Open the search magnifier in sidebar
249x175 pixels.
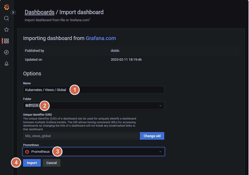coord(6,18)
